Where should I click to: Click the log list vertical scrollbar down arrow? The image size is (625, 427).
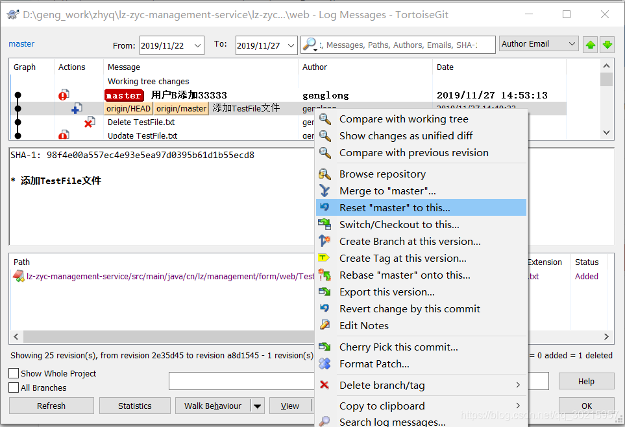coord(606,133)
